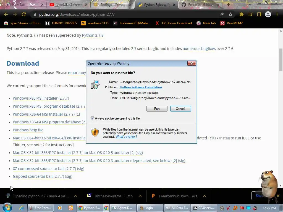
Task: Click Windows X86-64 MSI Installer (2.7.7) link
Action: 44,114
